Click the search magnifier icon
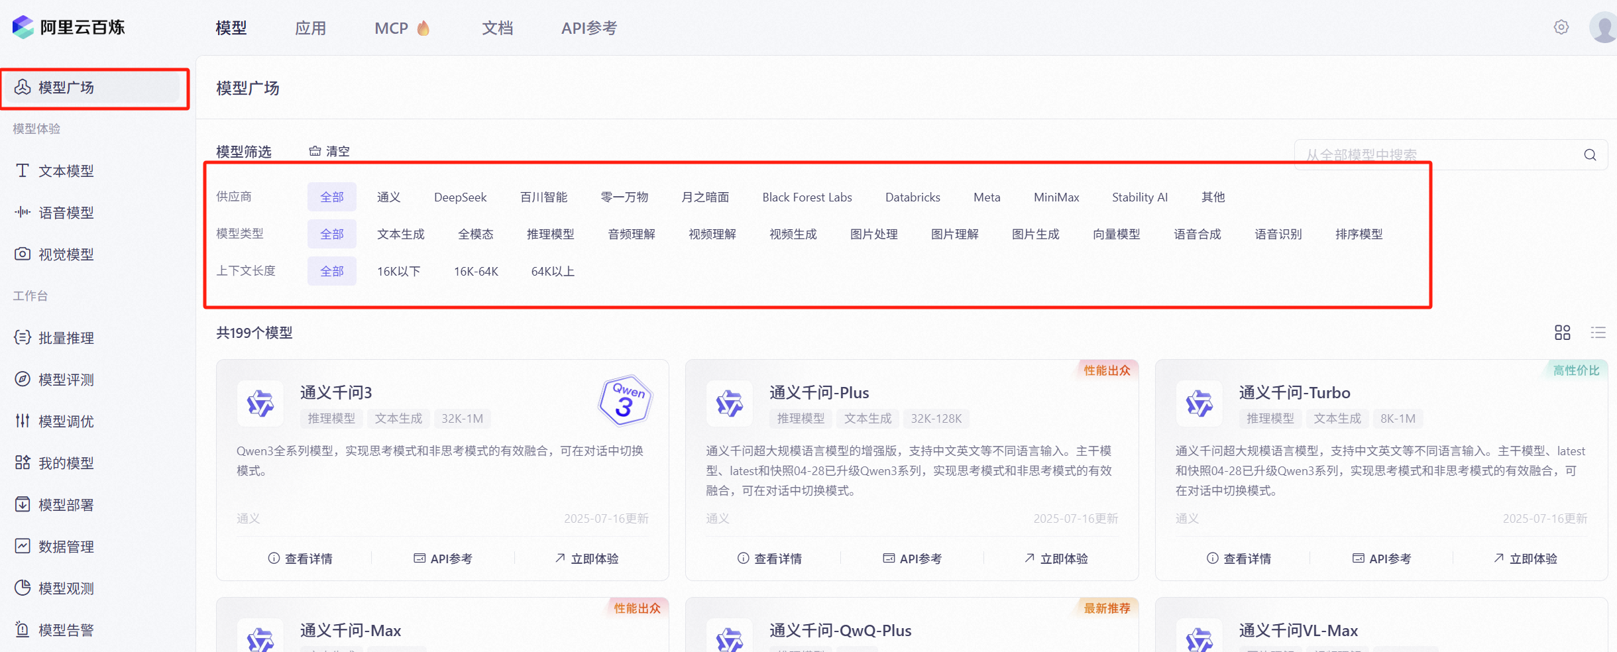 pyautogui.click(x=1590, y=155)
